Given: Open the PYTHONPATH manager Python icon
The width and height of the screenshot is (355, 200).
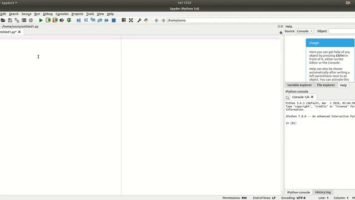Looking at the screenshot, I should click(x=146, y=21).
